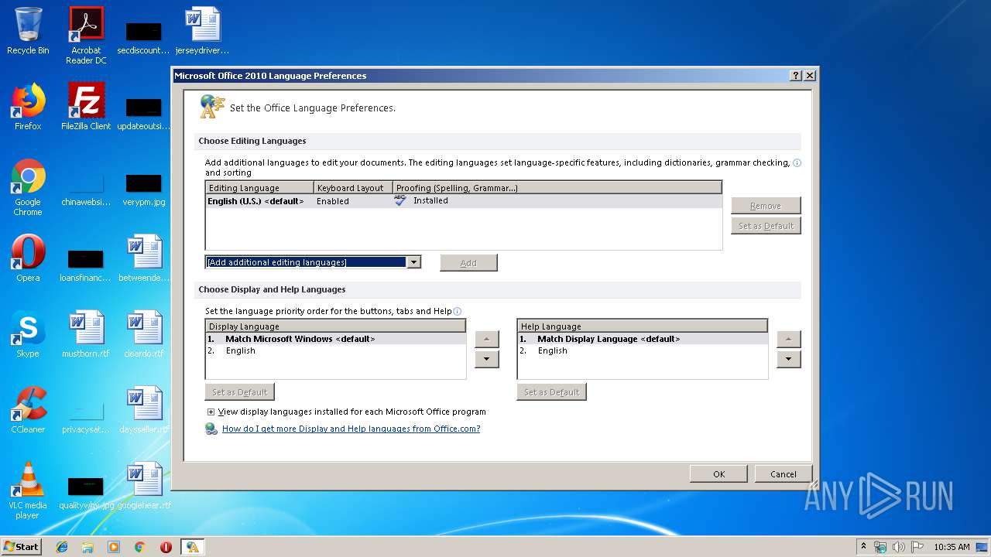This screenshot has height=557, width=991.
Task: Select the Opera desktop shortcut
Action: pos(28,258)
